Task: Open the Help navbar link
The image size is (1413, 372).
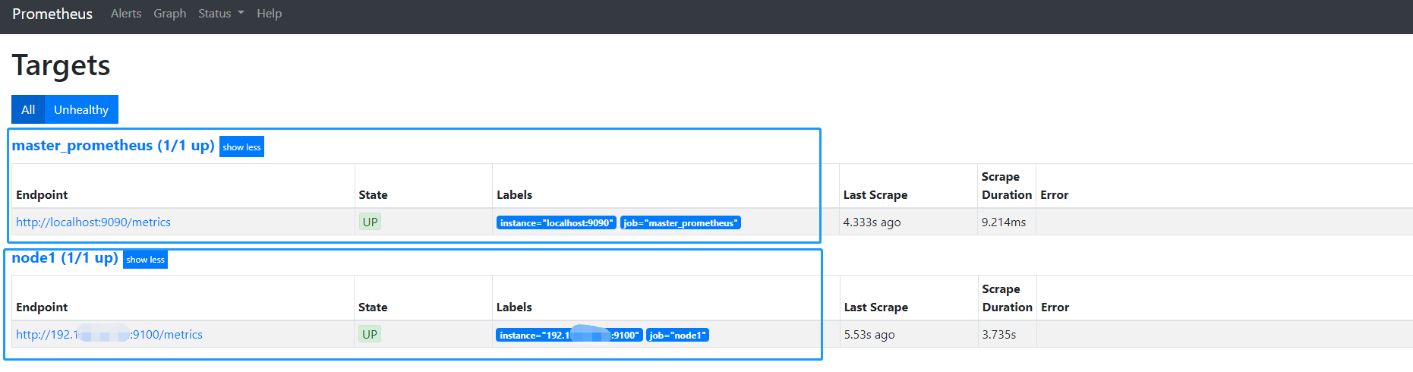Action: pyautogui.click(x=269, y=14)
